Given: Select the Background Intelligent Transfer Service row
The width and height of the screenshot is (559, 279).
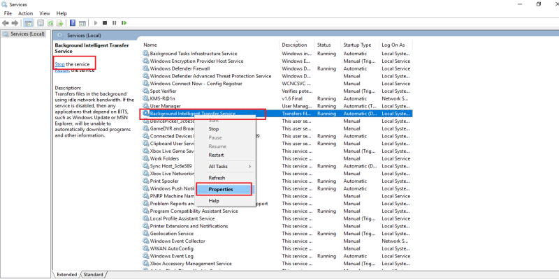Looking at the screenshot, I should [277, 114].
